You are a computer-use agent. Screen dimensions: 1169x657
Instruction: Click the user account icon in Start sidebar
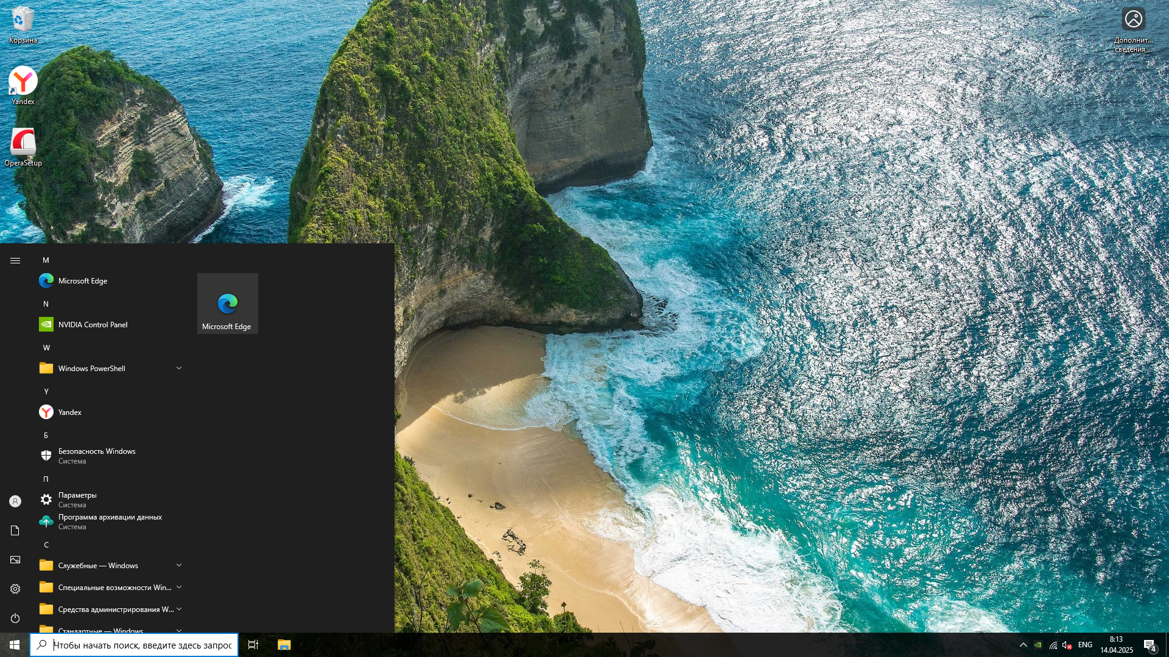point(15,501)
